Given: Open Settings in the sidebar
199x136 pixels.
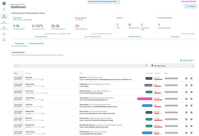Looking at the screenshot, I should click(4, 39).
